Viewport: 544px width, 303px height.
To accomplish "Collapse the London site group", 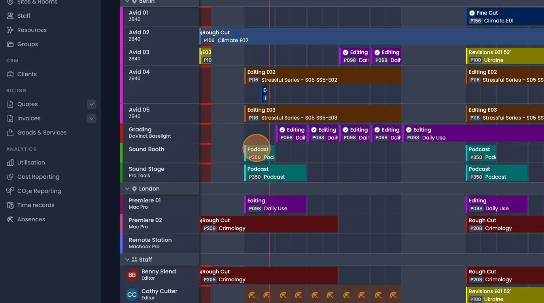I will [127, 189].
